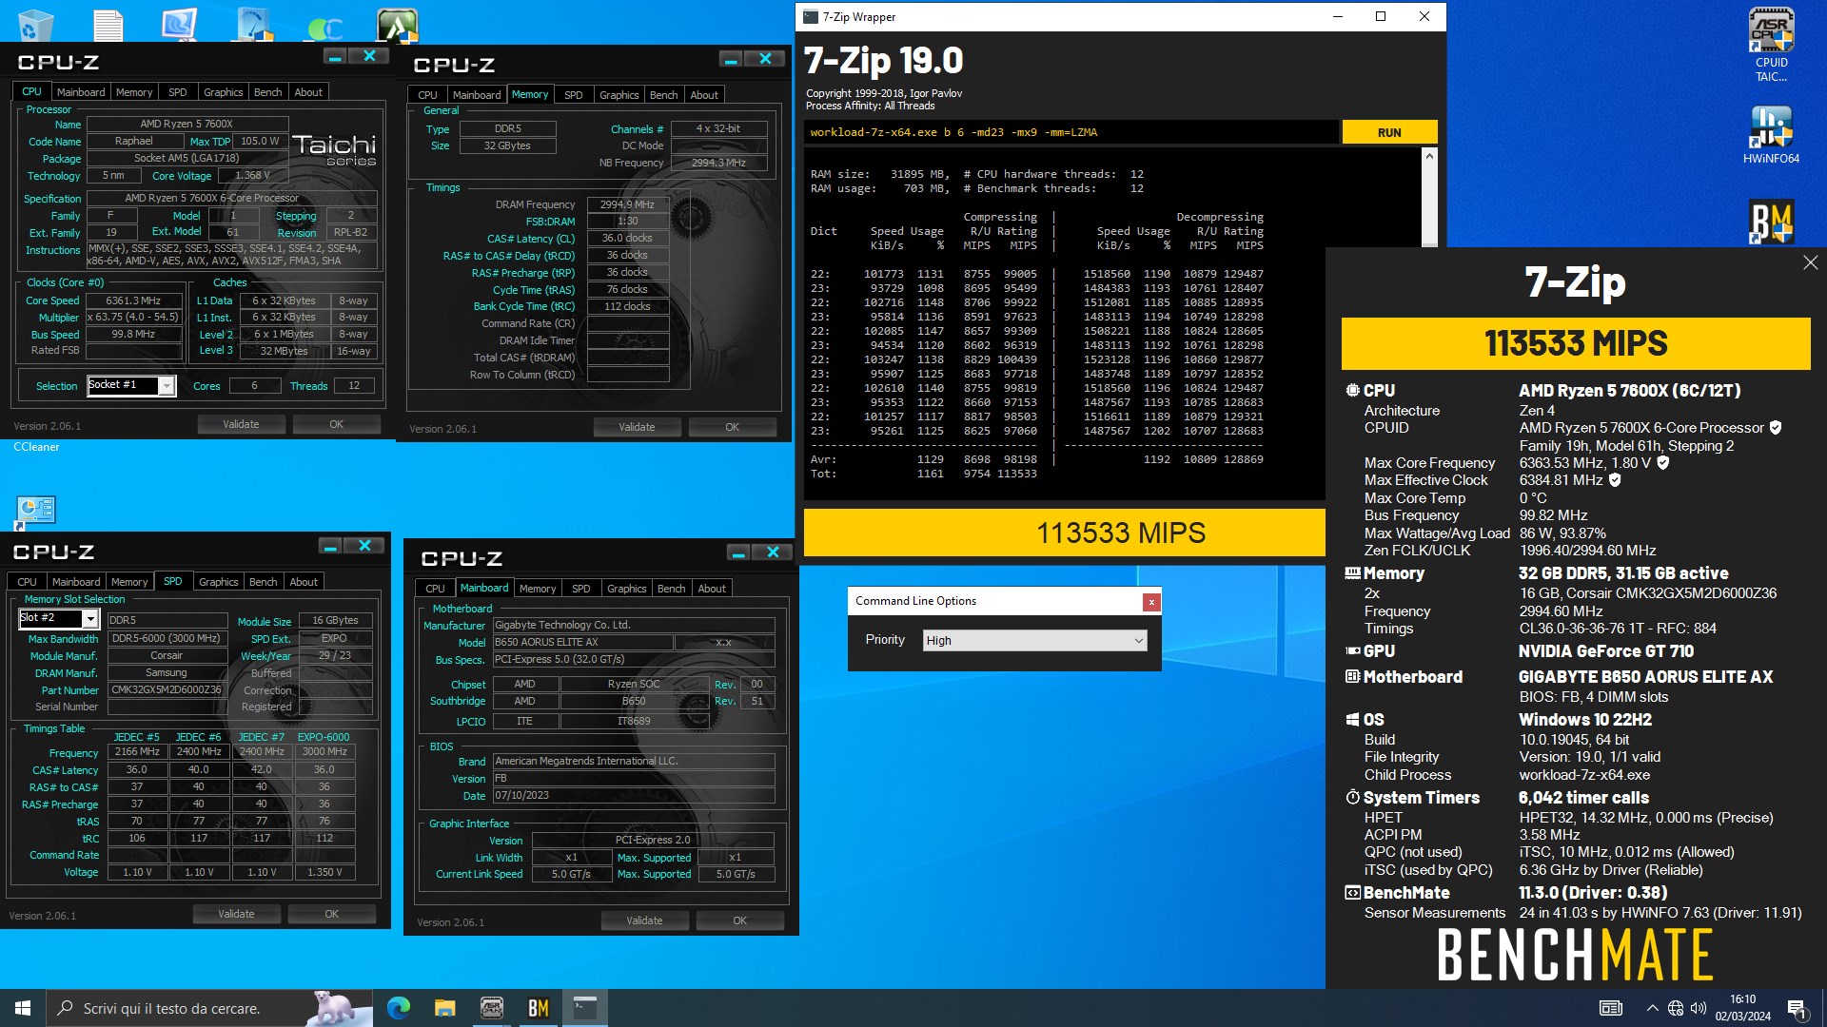Click OK in the CPU tab window
This screenshot has width=1827, height=1027.
coord(336,424)
